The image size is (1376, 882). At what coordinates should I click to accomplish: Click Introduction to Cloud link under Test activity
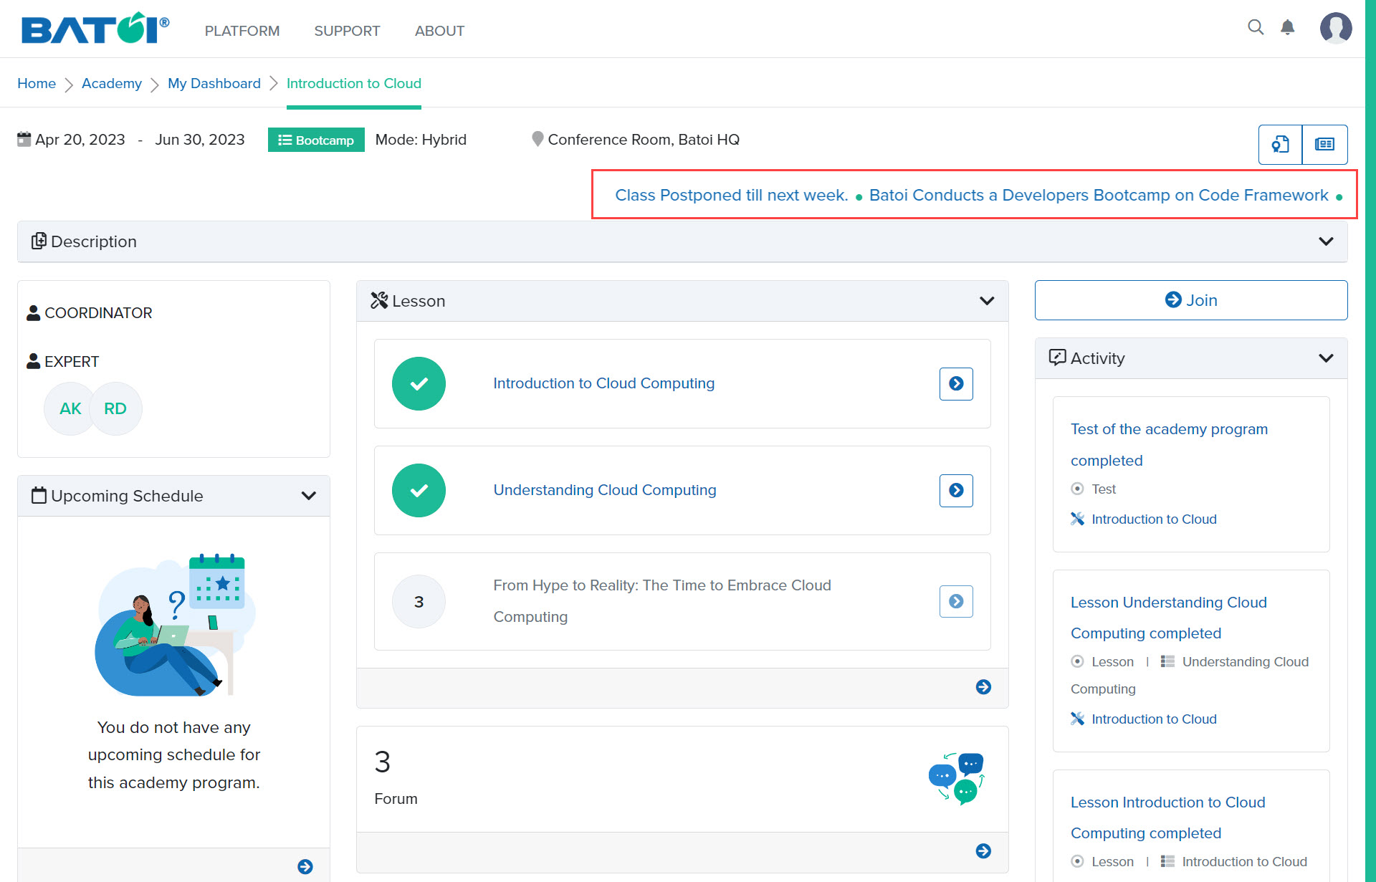click(x=1154, y=519)
